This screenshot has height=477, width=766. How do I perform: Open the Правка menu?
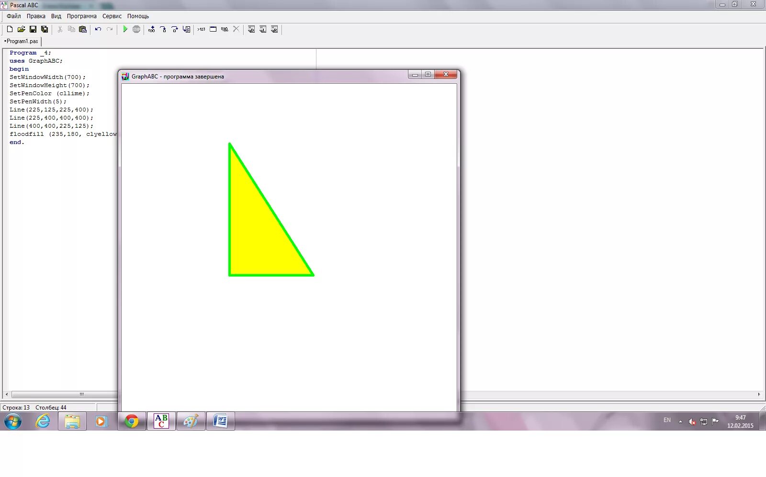36,16
